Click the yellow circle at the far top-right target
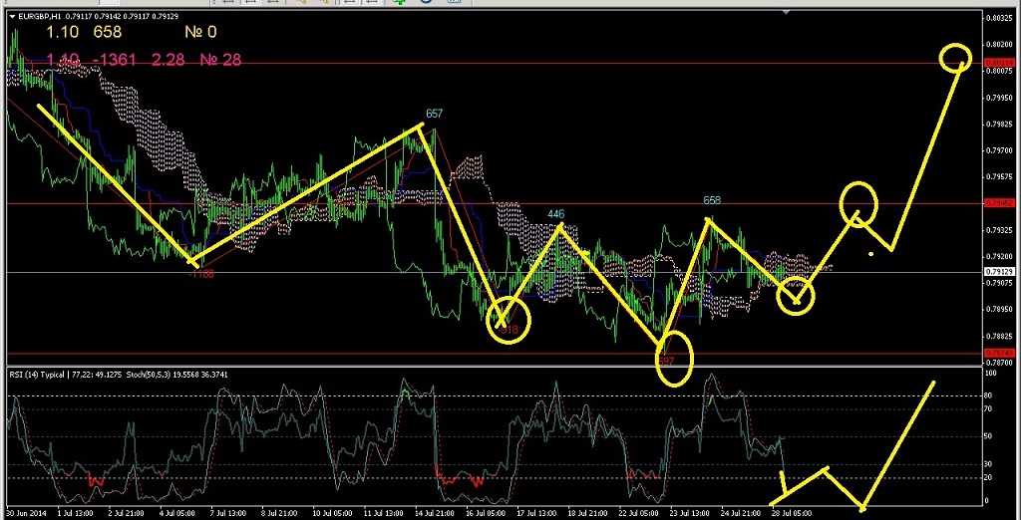 coord(956,57)
